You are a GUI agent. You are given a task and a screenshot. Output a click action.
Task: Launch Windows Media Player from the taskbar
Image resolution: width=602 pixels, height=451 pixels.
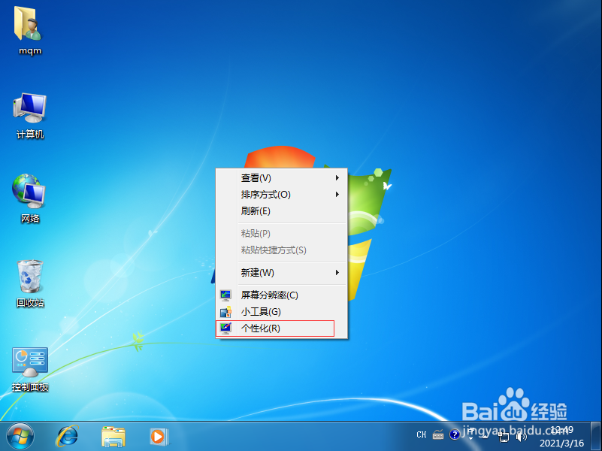[x=158, y=436]
